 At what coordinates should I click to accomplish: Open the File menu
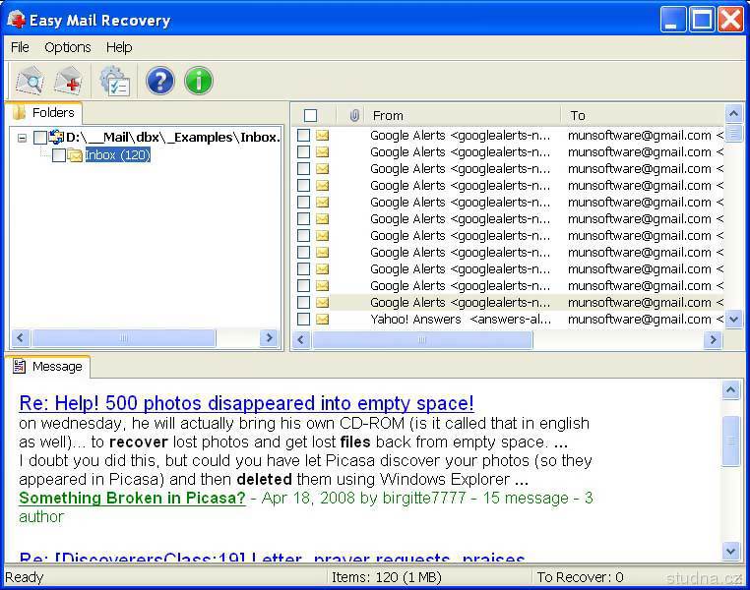(x=20, y=47)
